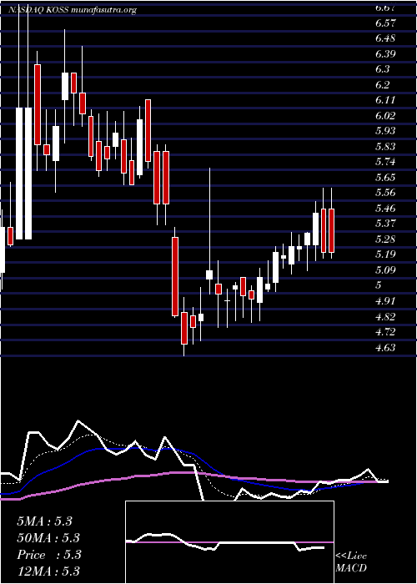
Task: Click the 5.46 price axis label
Action: click(385, 209)
